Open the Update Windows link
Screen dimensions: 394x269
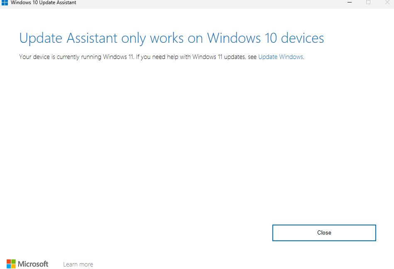point(281,57)
